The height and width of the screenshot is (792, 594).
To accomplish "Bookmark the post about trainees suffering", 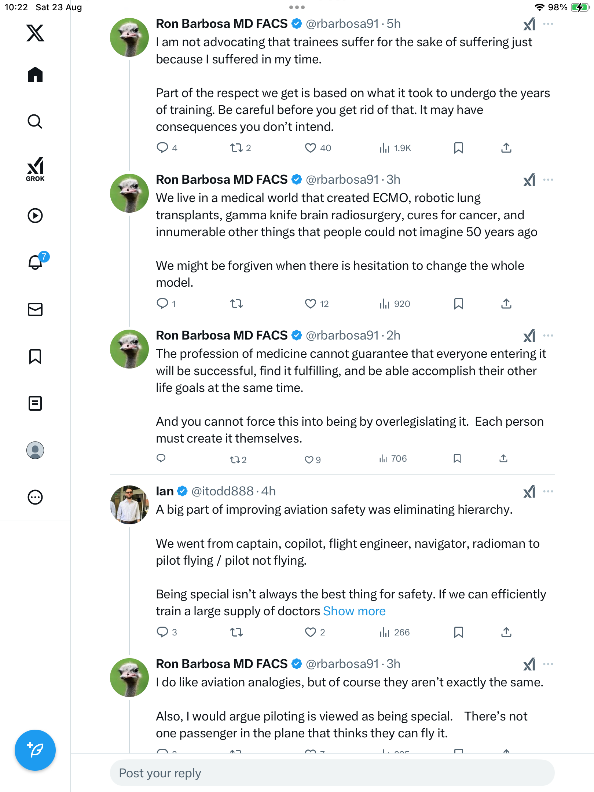I will pos(458,148).
